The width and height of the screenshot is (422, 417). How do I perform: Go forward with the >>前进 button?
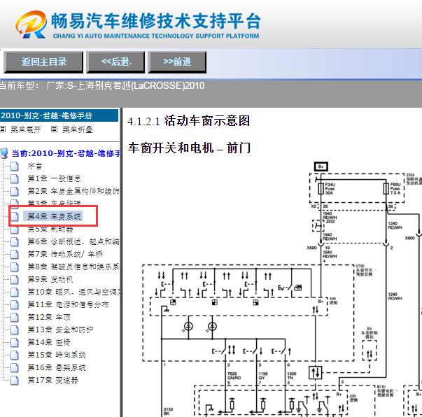(x=177, y=62)
